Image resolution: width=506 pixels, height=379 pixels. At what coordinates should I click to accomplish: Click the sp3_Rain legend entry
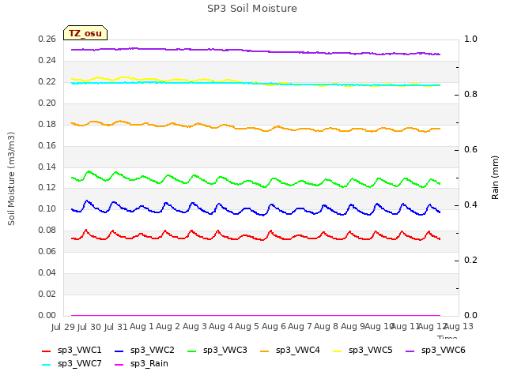click(x=142, y=364)
